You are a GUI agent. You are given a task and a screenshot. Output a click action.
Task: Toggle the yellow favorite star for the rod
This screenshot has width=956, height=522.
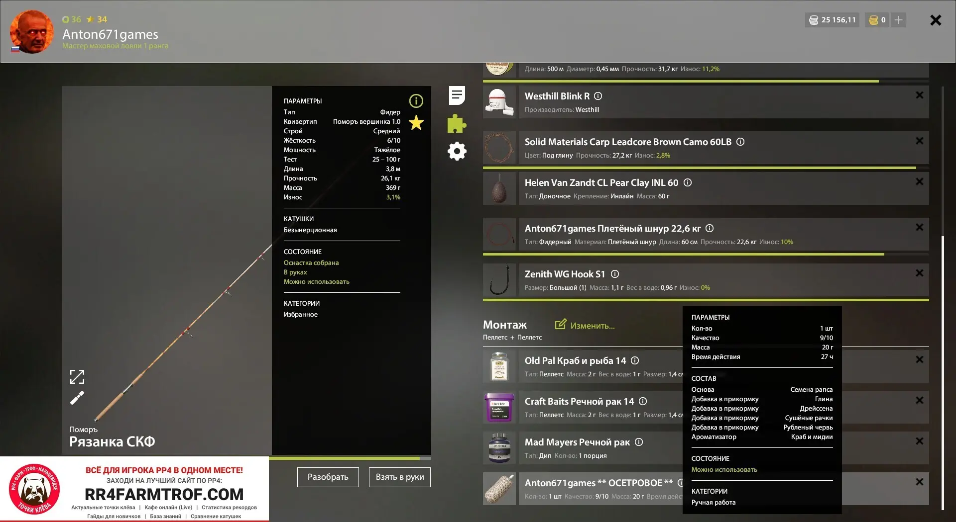pyautogui.click(x=416, y=122)
